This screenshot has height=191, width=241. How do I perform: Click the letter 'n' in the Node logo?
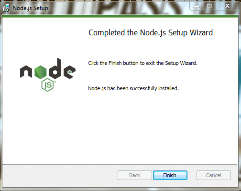click(x=26, y=72)
